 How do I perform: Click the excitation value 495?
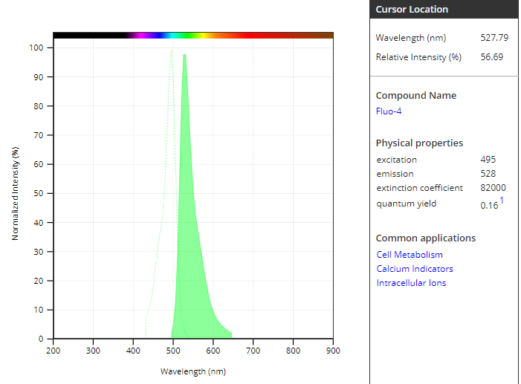click(488, 160)
